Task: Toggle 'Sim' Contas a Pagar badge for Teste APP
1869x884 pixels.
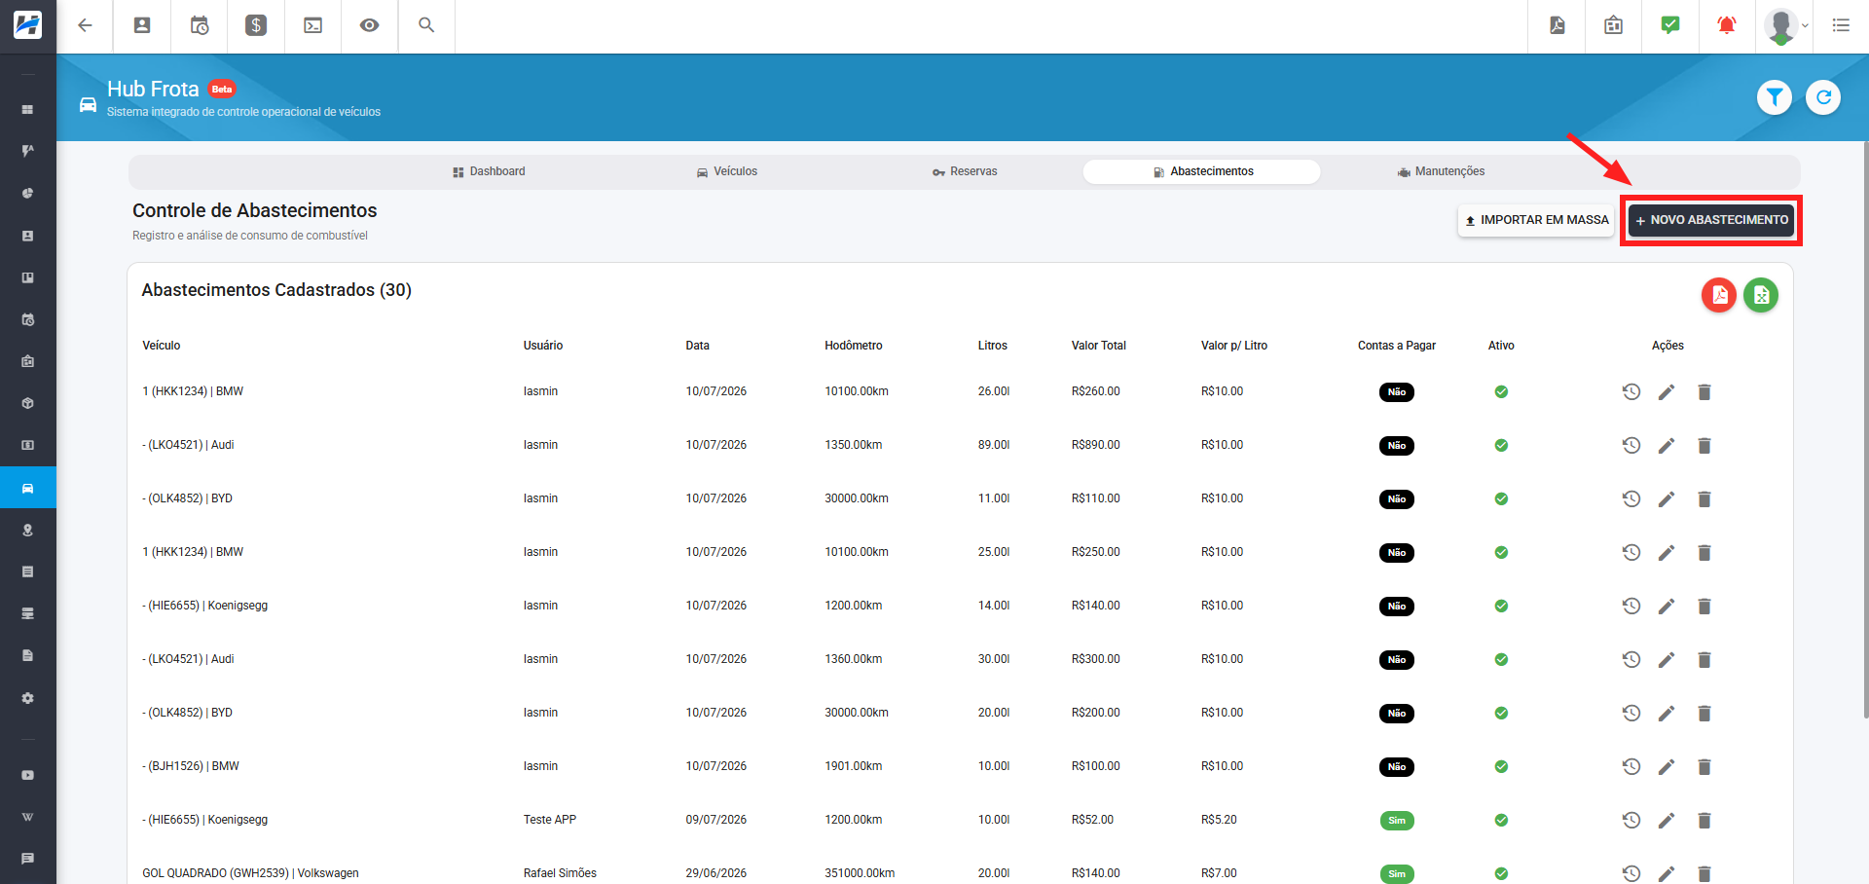Action: click(1397, 821)
